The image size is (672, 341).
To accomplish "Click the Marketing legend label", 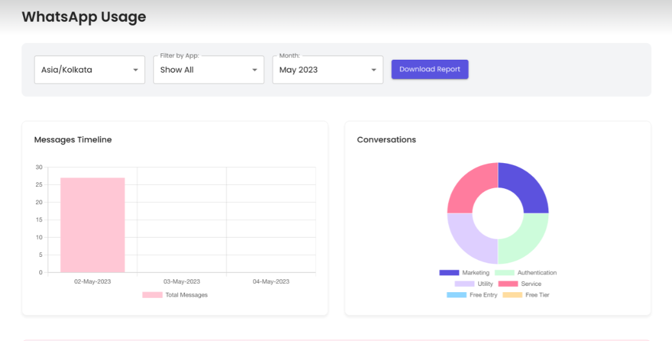I will click(476, 273).
